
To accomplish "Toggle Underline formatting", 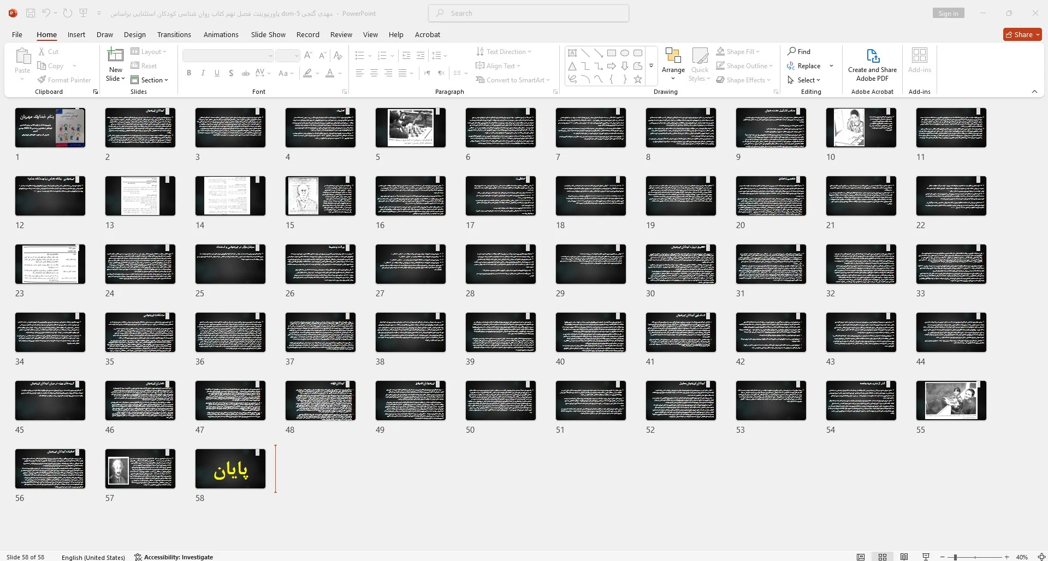I will (x=217, y=73).
